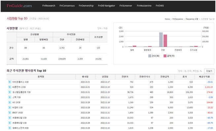The width and height of the screenshot is (216, 131).
Task: Click the icon in the last table row
Action: (10, 128)
